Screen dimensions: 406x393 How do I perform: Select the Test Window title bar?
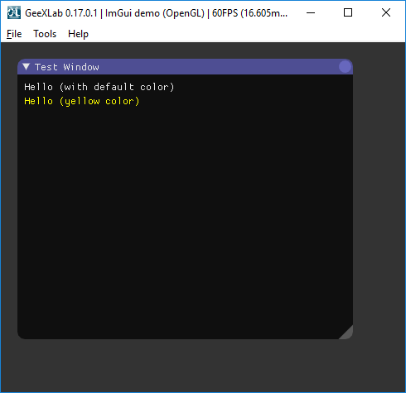185,67
